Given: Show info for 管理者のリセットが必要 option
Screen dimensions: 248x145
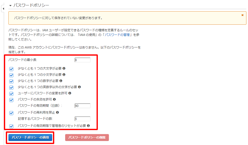Looking at the screenshot, I should point(88,126).
